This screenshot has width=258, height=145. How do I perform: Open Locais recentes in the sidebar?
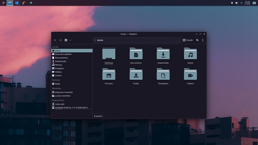(72, 96)
